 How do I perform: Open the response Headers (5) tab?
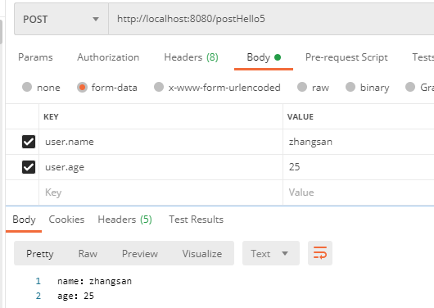pyautogui.click(x=124, y=220)
